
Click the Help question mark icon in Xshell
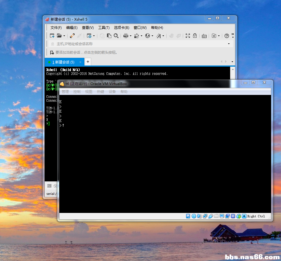[227, 36]
